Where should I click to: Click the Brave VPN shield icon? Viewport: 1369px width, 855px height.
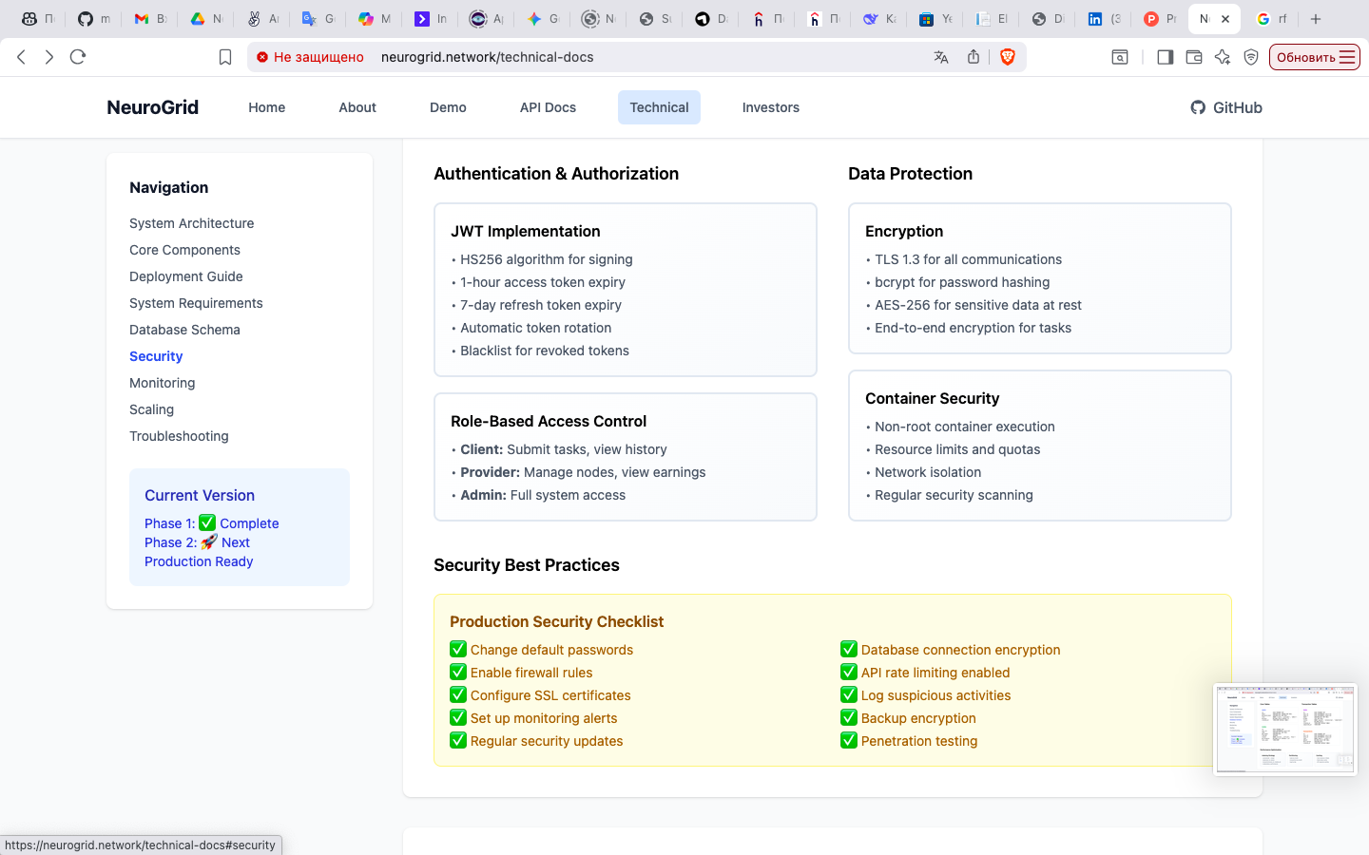click(1250, 57)
